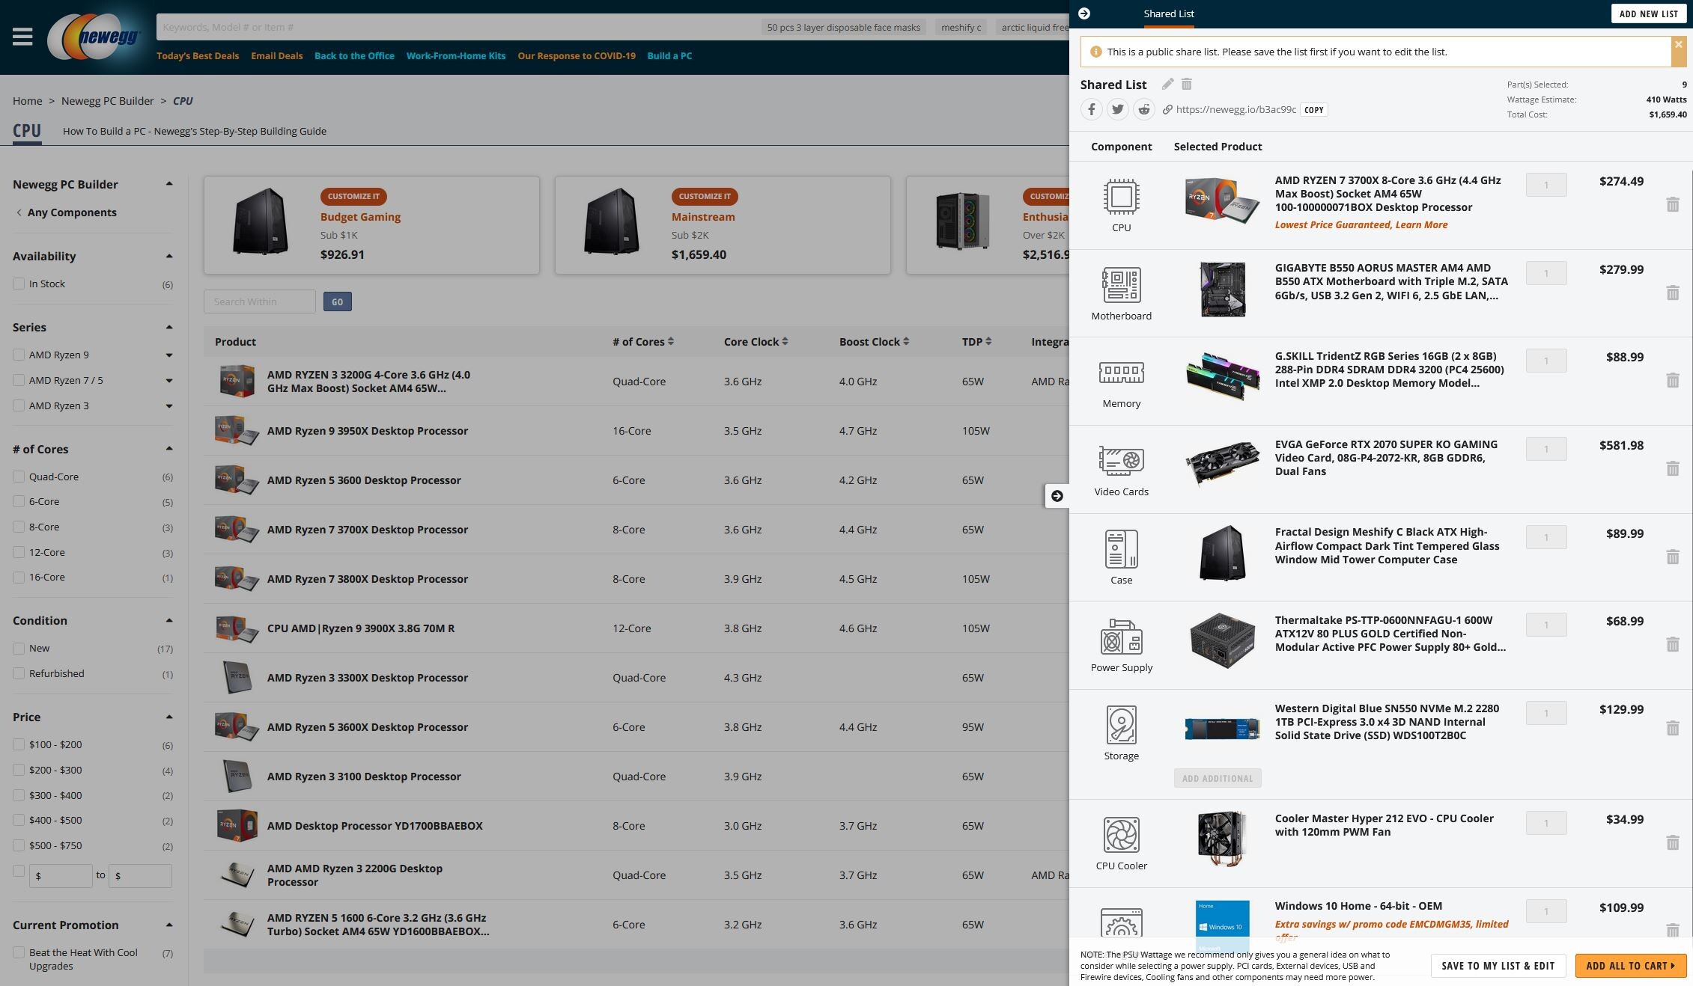The width and height of the screenshot is (1693, 986).
Task: Click the Motherboard component icon
Action: [1121, 285]
